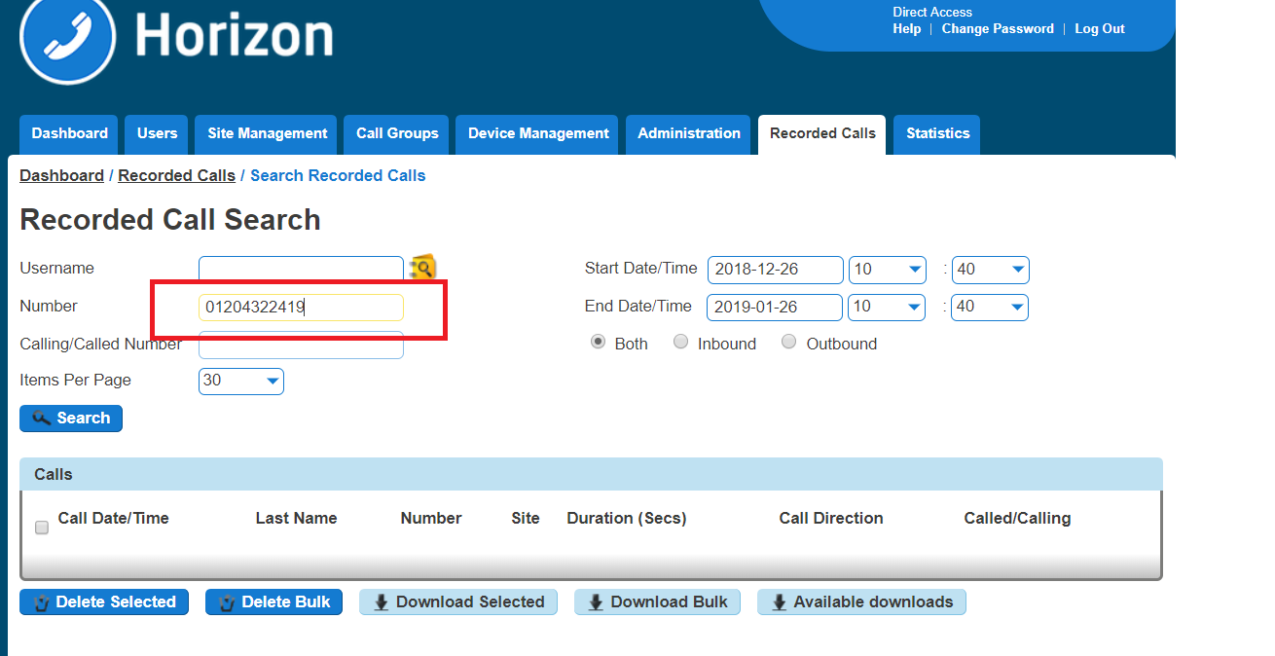This screenshot has width=1275, height=656.
Task: Select the Both call direction radio button
Action: pos(598,343)
